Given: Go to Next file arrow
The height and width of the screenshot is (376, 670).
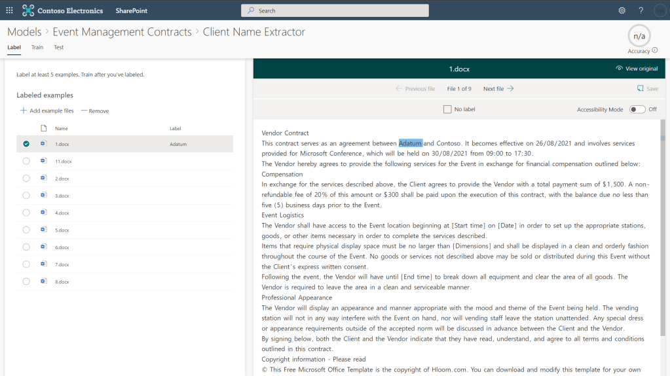Looking at the screenshot, I should point(510,89).
